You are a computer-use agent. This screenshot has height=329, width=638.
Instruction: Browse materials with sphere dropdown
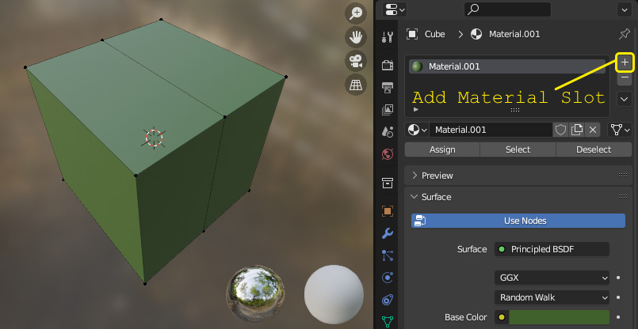[x=418, y=130]
